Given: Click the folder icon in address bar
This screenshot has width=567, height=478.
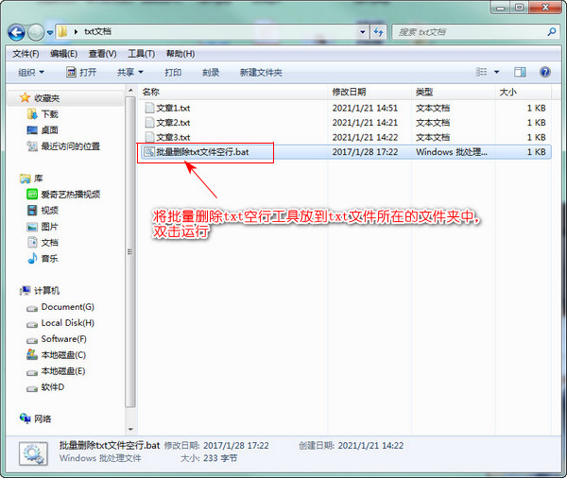Looking at the screenshot, I should pyautogui.click(x=62, y=32).
